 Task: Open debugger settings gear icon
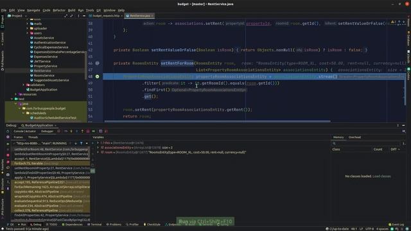pos(8,137)
